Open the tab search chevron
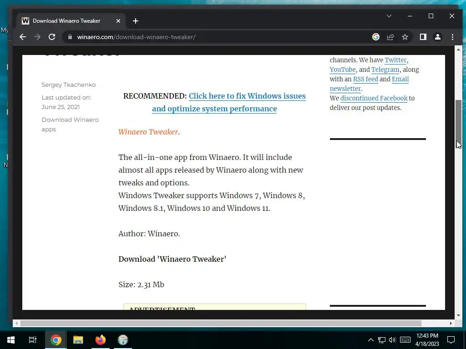This screenshot has width=466, height=349. (389, 16)
